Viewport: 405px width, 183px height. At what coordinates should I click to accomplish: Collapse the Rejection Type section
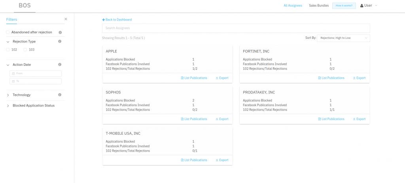point(8,42)
